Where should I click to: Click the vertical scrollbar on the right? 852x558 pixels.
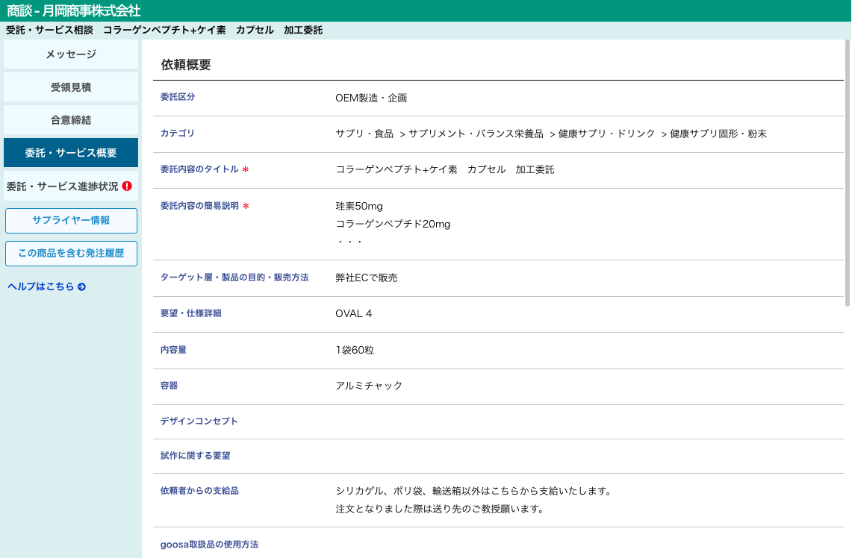coord(847,173)
